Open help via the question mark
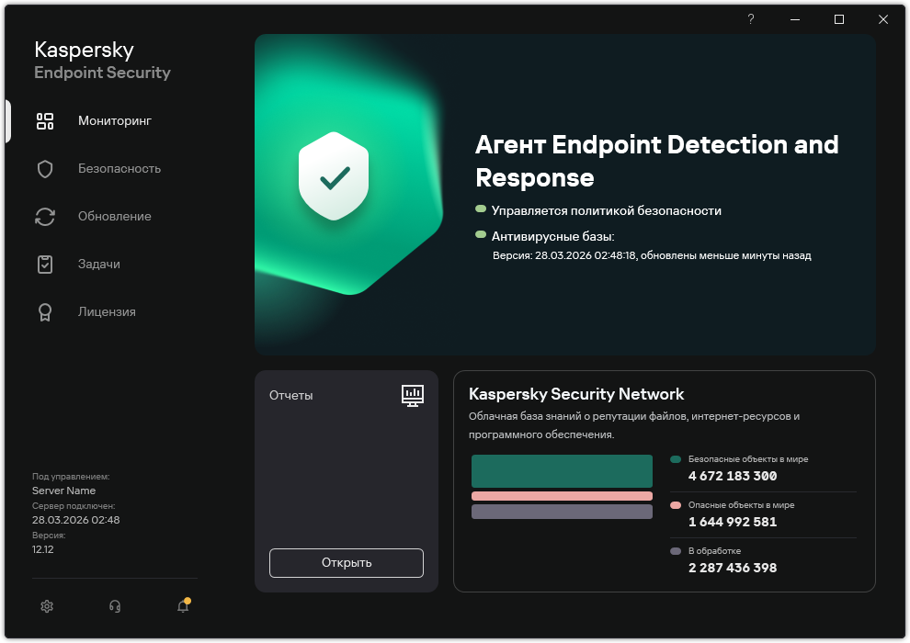Screen dimensions: 910x643 click(x=751, y=19)
